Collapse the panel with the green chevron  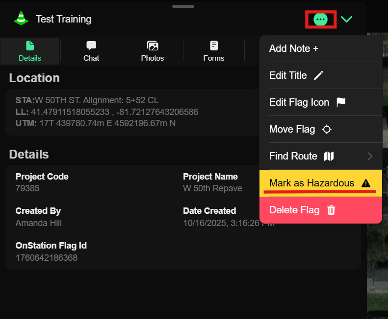[x=346, y=20]
